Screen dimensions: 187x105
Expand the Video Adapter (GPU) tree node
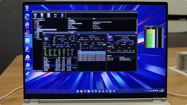tap(35, 26)
